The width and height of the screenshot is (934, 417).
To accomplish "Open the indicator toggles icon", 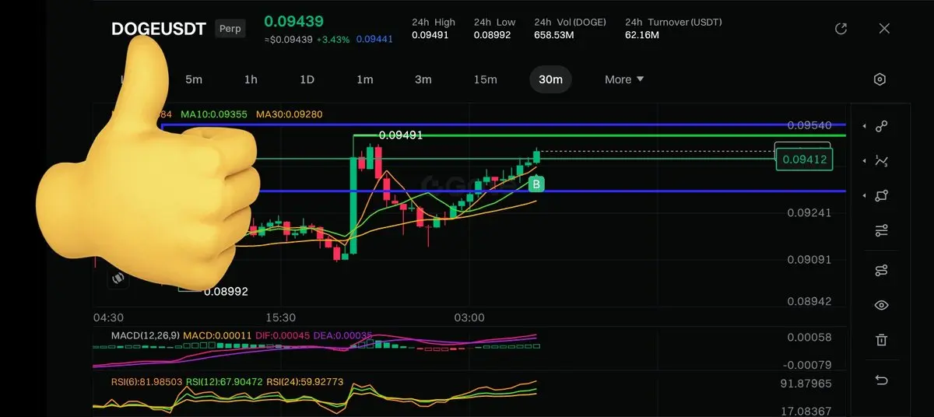I will tap(881, 270).
